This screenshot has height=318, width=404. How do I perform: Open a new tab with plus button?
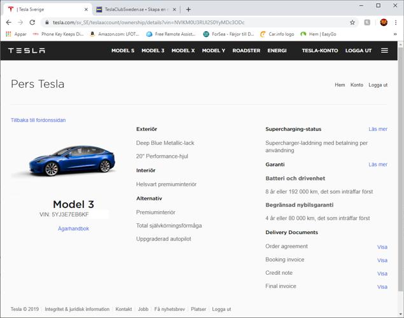(x=188, y=10)
